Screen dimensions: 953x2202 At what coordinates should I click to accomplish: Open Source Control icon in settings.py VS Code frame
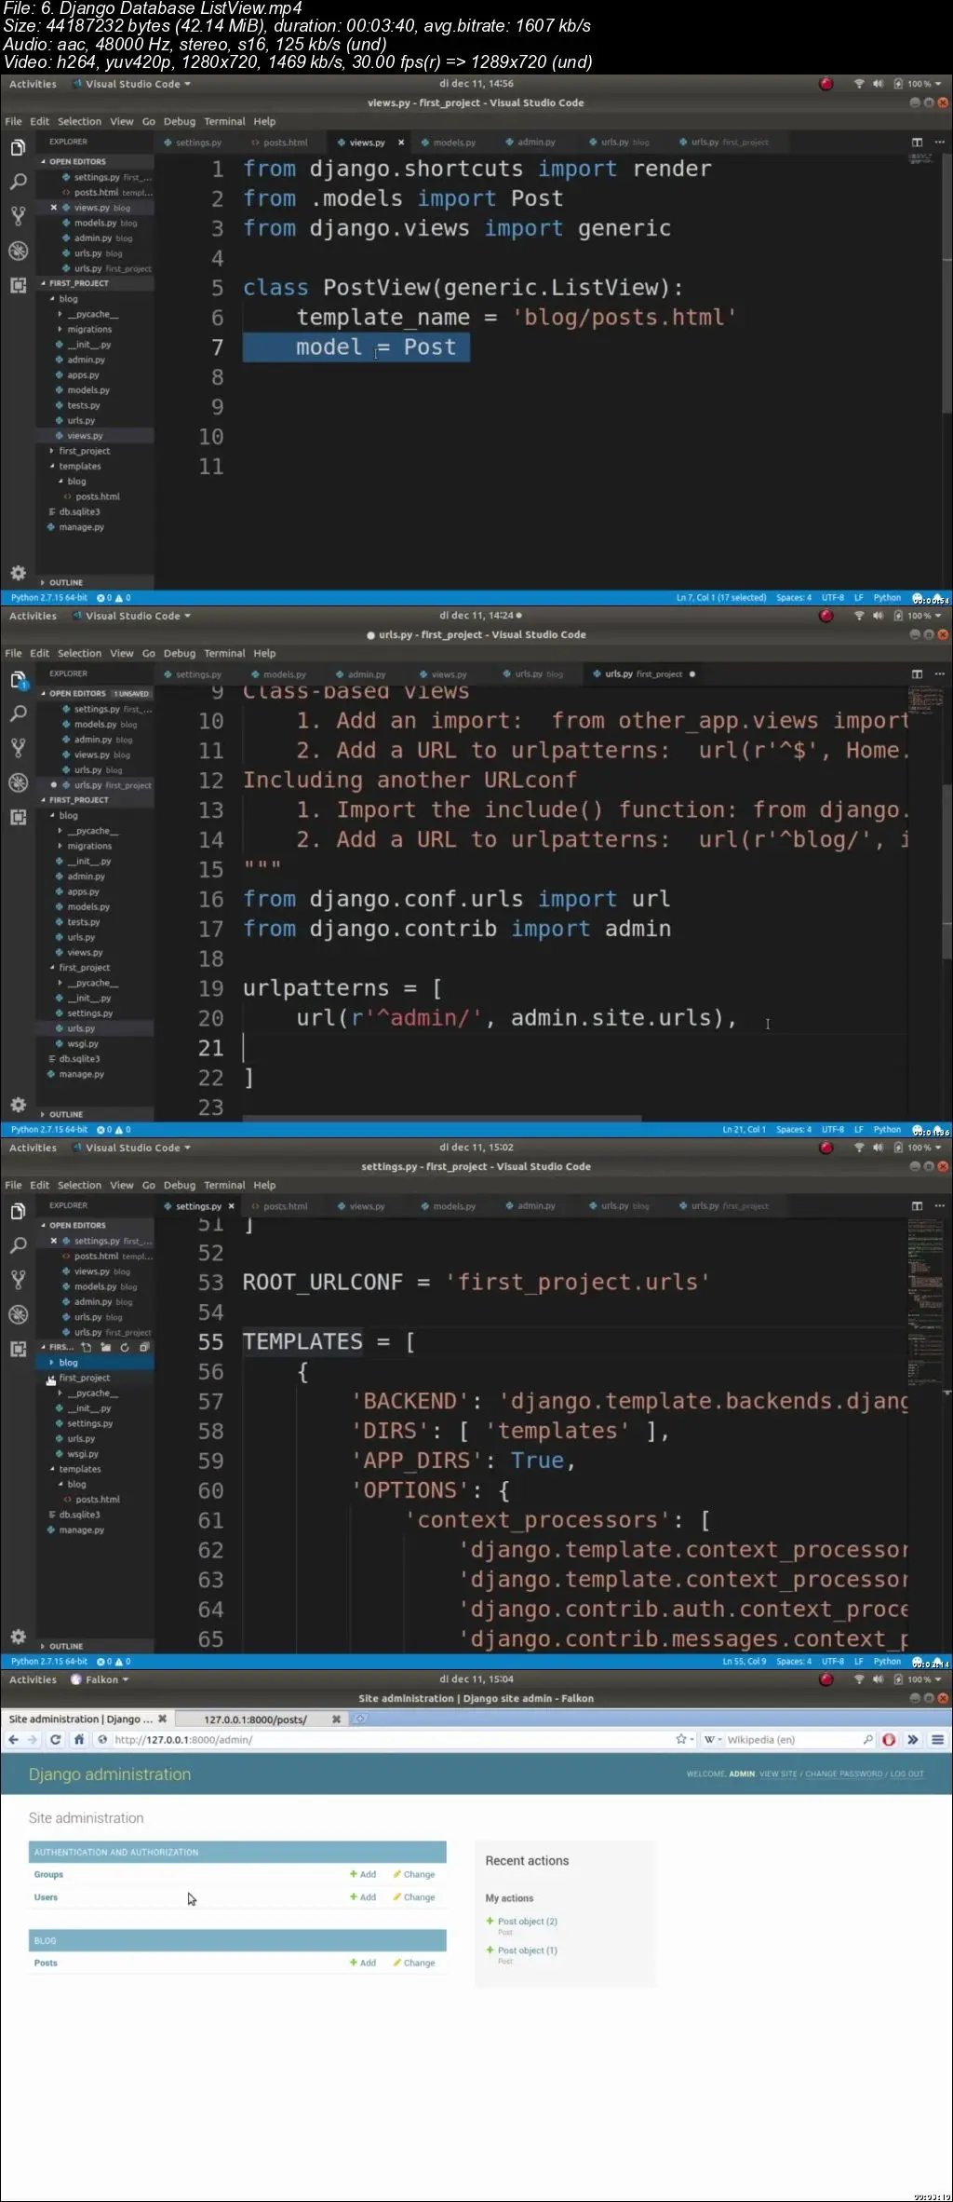(x=18, y=1280)
